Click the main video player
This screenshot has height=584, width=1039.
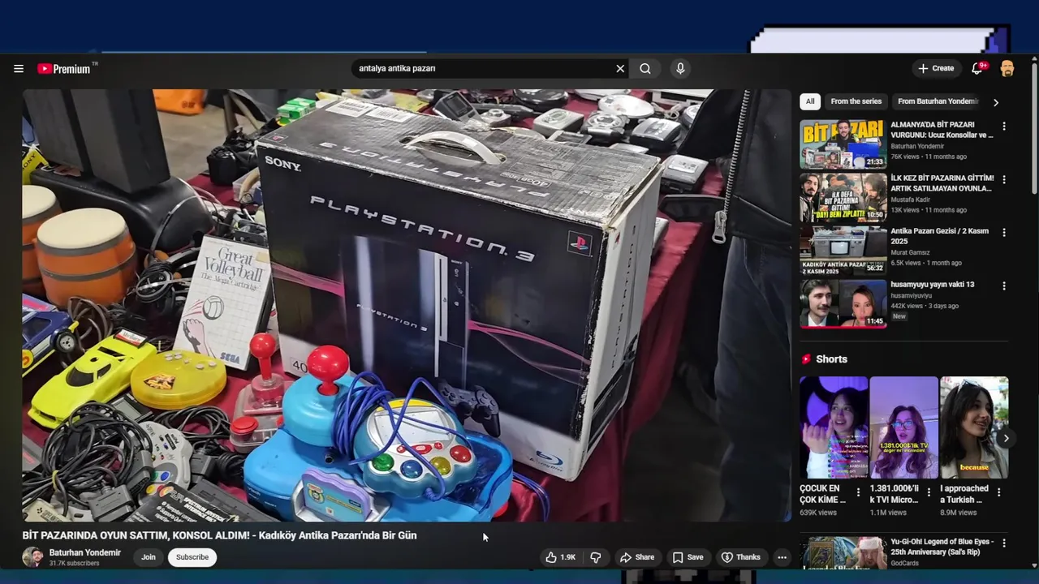[x=407, y=305]
